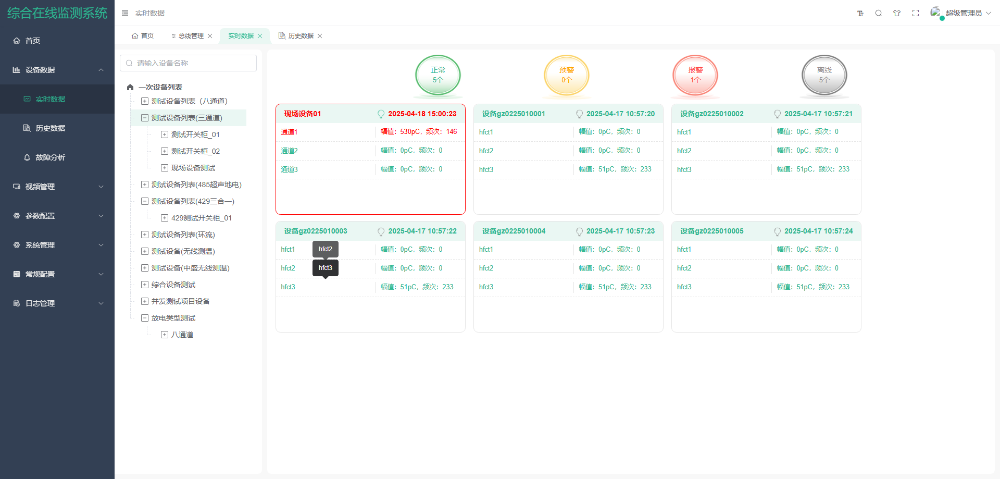Filter by 报警 red status circle

coord(695,75)
